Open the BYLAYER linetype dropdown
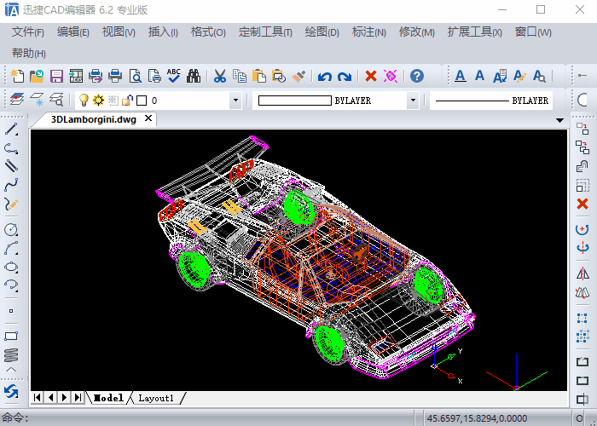This screenshot has height=426, width=597. click(x=490, y=101)
